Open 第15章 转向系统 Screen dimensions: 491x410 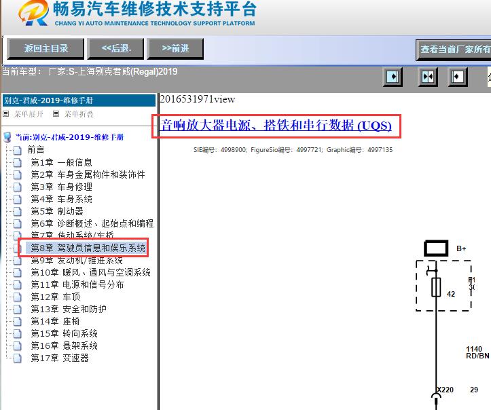(x=65, y=333)
